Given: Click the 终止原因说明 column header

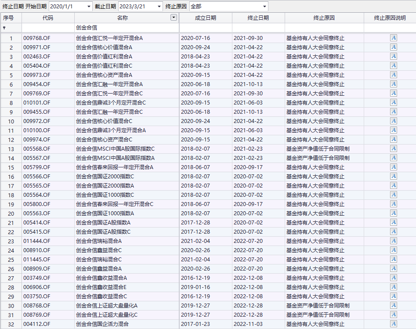Looking at the screenshot, I should point(390,18).
